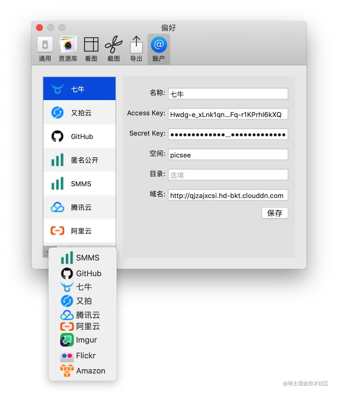The width and height of the screenshot is (338, 396).
Task: Click the 又拍云 blue circle icon in the sidebar
Action: [x=57, y=113]
